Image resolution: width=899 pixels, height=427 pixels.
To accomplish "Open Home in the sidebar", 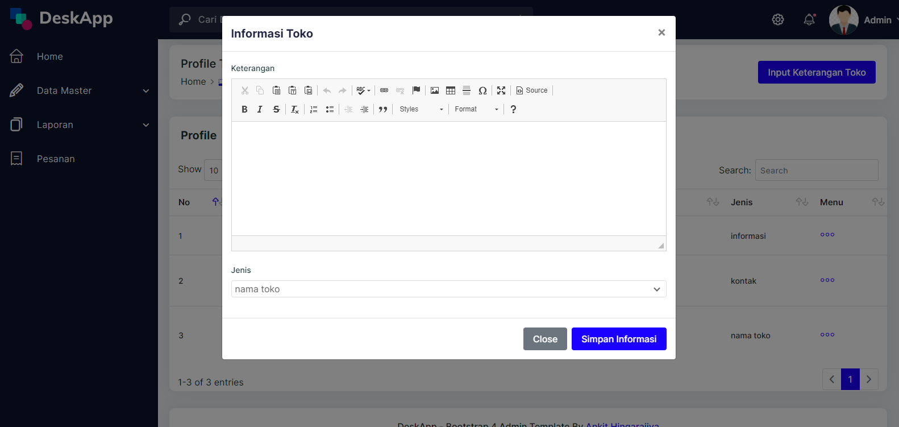I will click(79, 56).
